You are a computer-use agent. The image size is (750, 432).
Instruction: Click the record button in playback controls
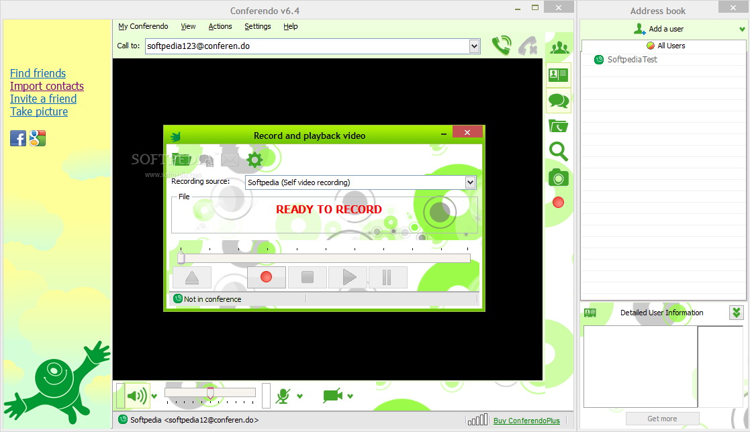[267, 277]
